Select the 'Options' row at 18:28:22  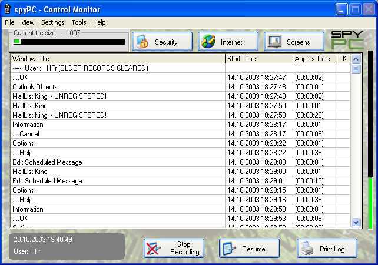click(180, 143)
